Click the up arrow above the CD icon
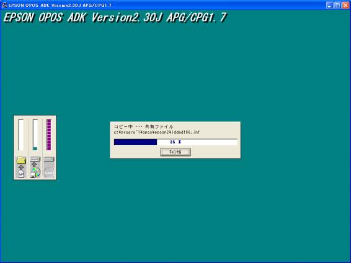 [34, 165]
